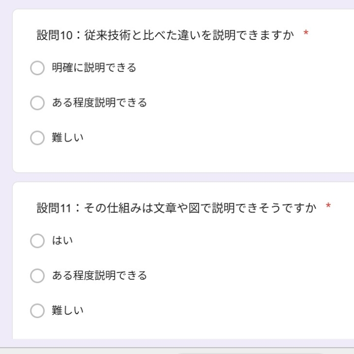Pick the 難しい radio circle for 設問10

point(37,138)
